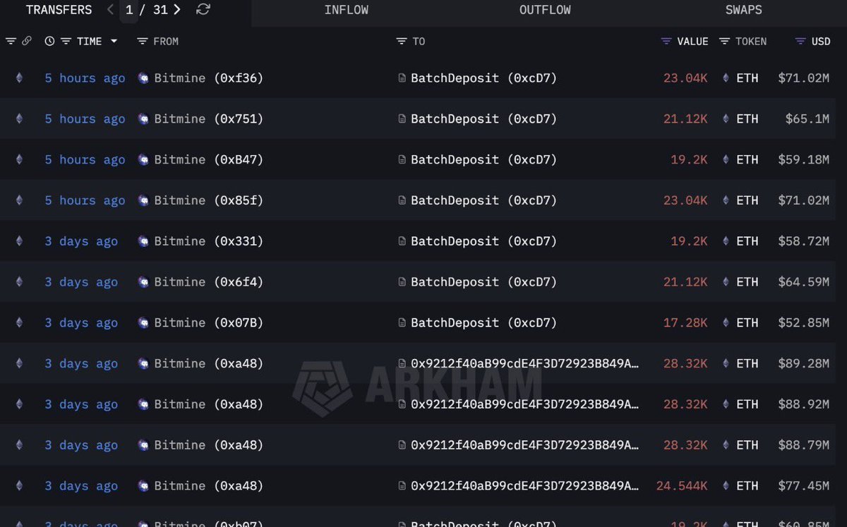This screenshot has width=847, height=527.
Task: Open sender Bitmine (0x331)
Action: pos(209,242)
